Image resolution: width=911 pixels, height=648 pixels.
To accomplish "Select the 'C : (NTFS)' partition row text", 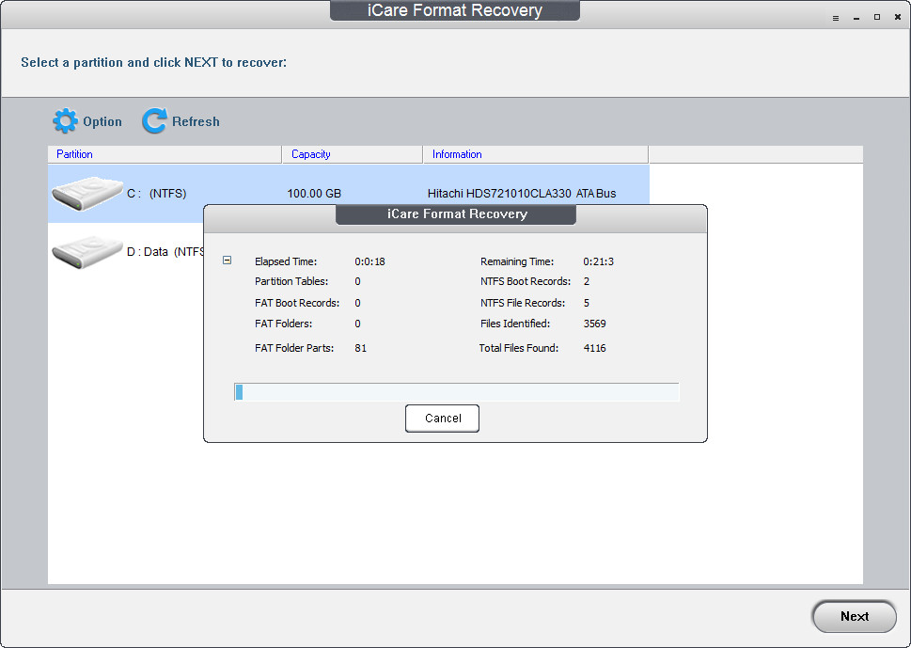I will pyautogui.click(x=157, y=194).
